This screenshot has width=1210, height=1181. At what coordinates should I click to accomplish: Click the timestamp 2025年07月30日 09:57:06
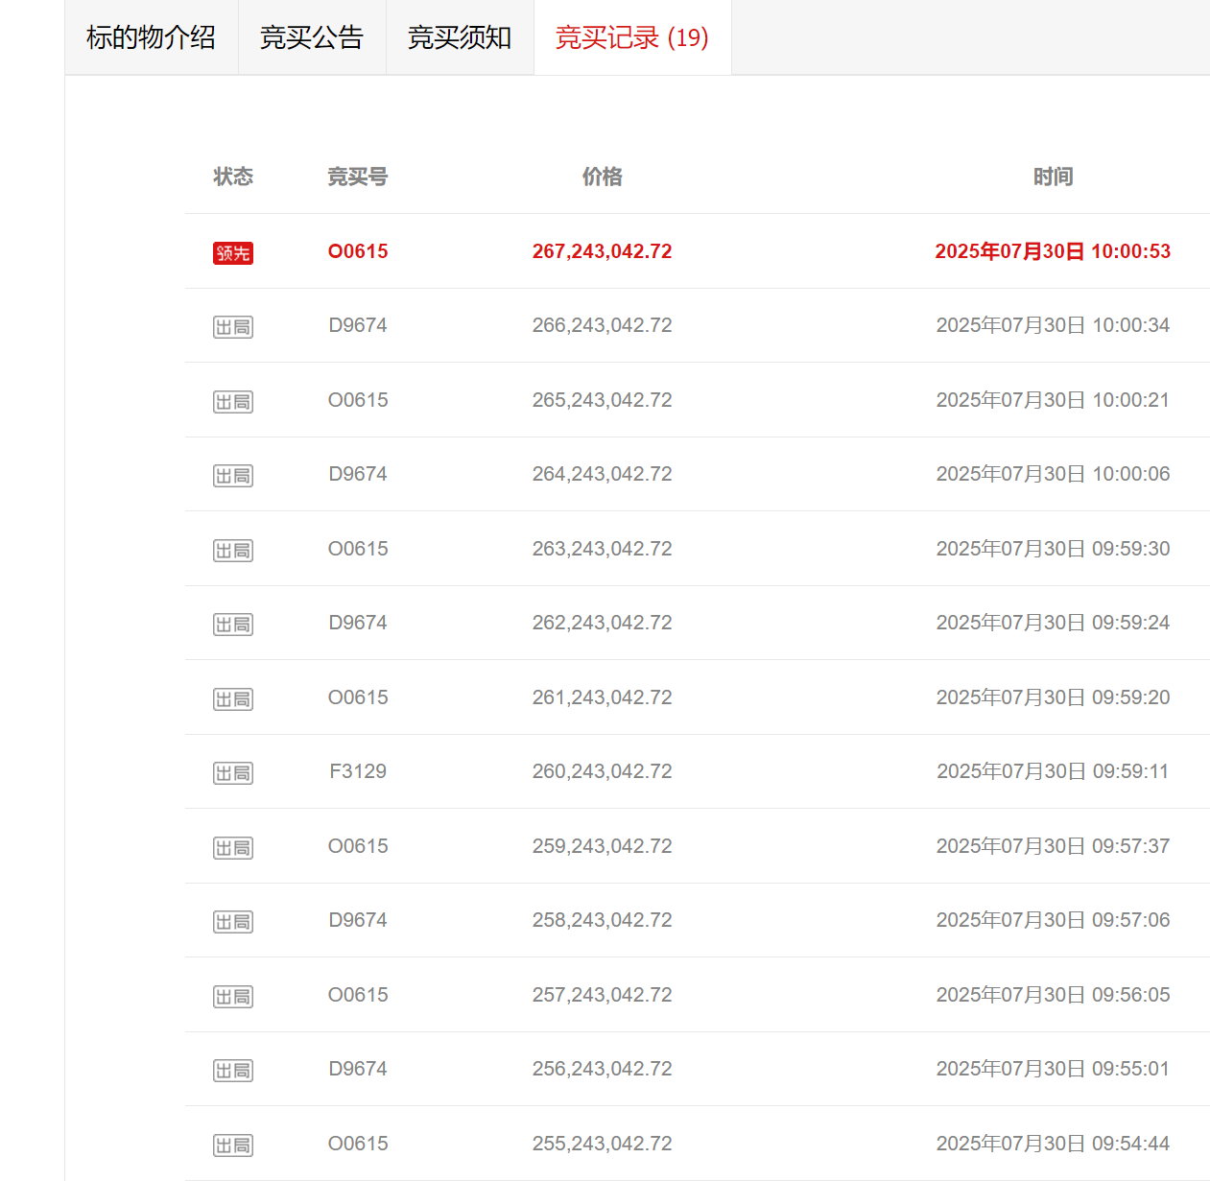(x=1053, y=920)
